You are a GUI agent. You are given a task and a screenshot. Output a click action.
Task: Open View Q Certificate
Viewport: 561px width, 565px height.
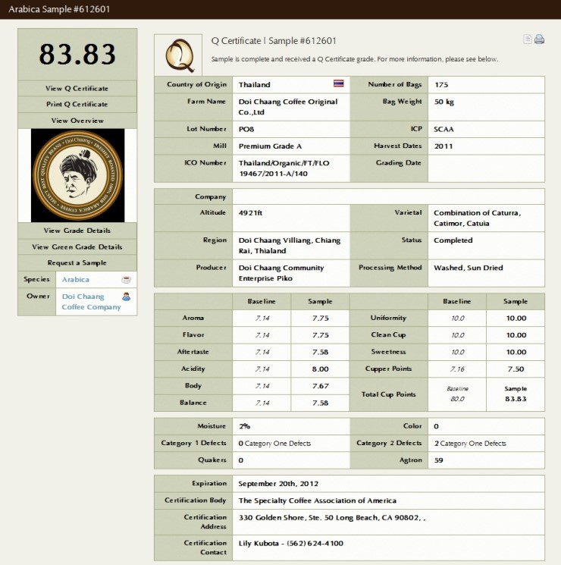point(77,88)
